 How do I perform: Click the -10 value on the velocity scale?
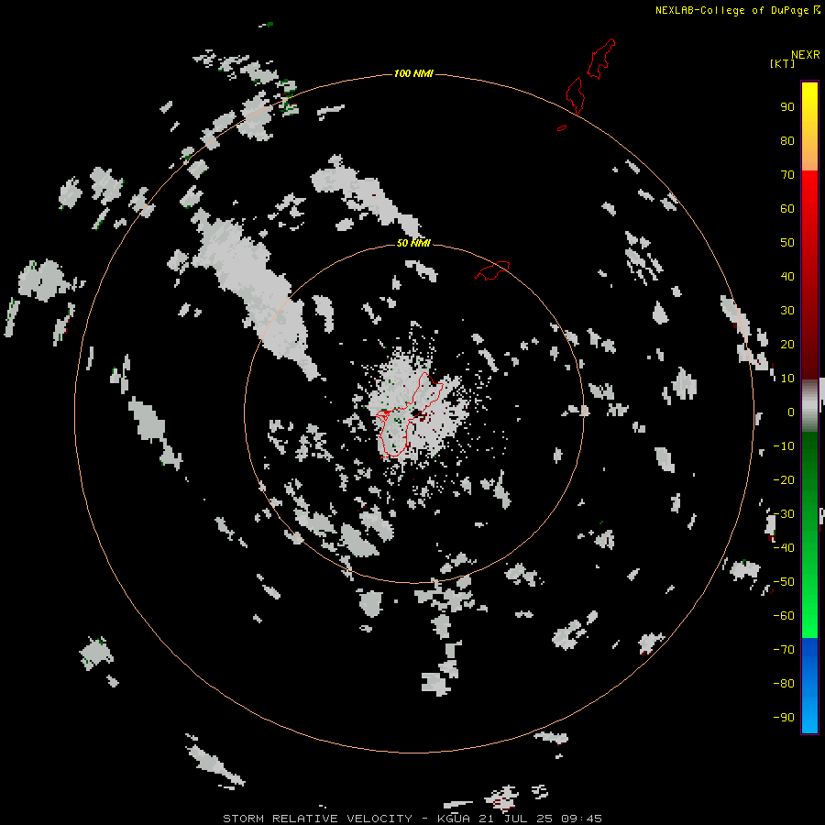[x=784, y=446]
